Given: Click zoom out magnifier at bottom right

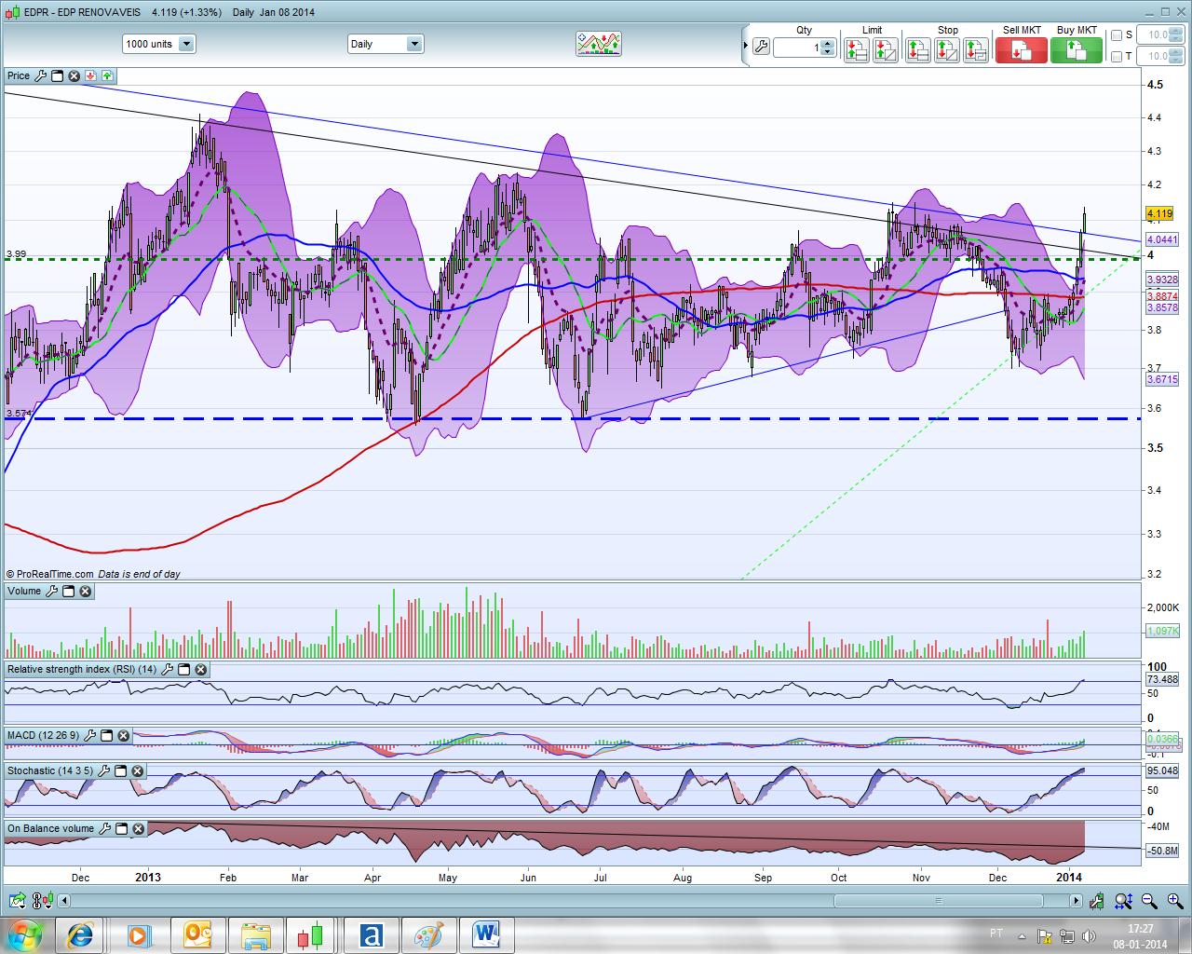Looking at the screenshot, I should [1149, 901].
